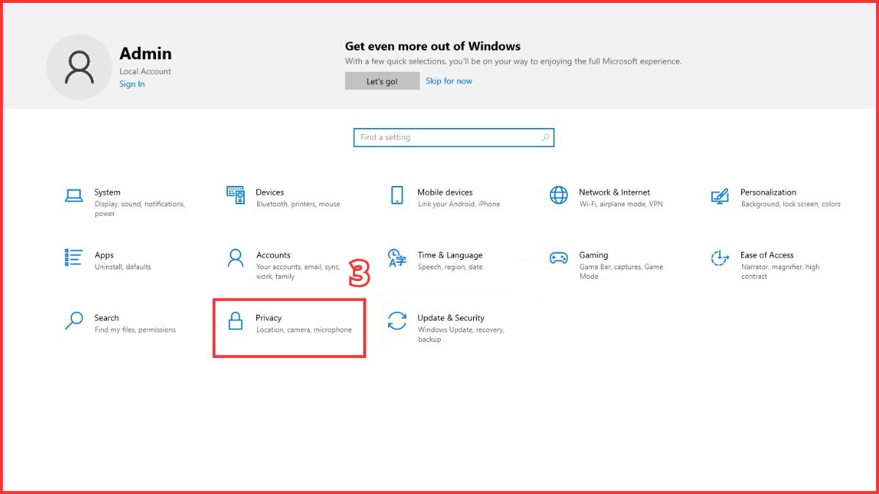
Task: Select the Personalization title
Action: (x=768, y=192)
